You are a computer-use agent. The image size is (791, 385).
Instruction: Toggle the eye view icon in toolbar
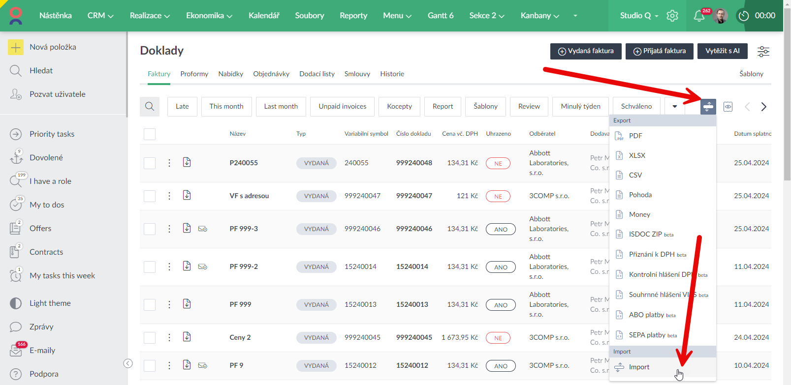[728, 107]
